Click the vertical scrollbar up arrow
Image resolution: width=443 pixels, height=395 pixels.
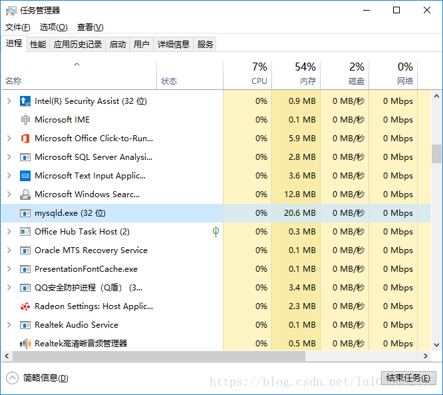[436, 96]
